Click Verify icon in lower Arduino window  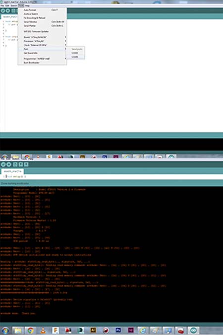point(3,164)
